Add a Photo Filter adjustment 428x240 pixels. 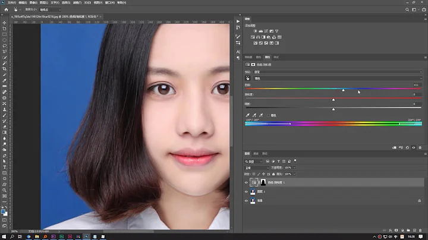point(269,37)
